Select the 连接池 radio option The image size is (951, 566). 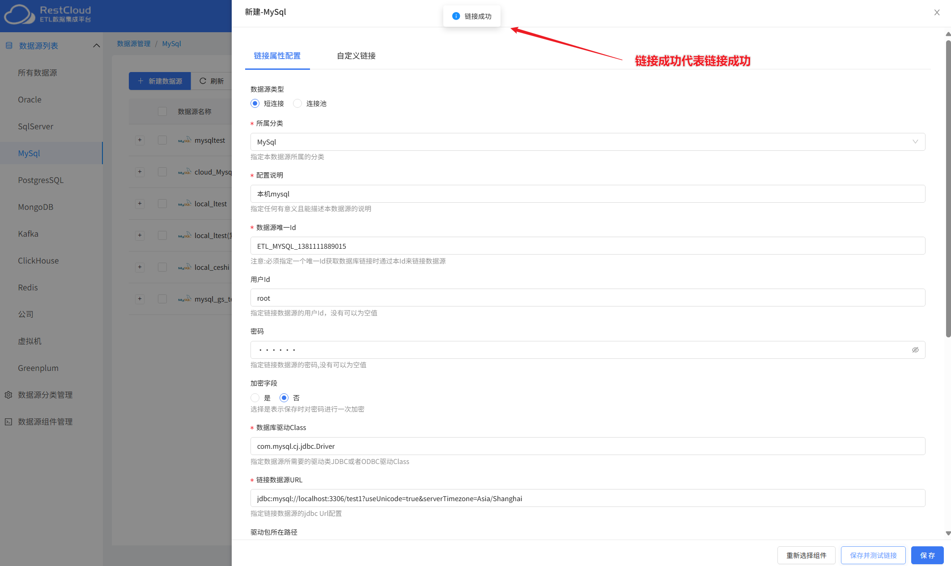(297, 103)
